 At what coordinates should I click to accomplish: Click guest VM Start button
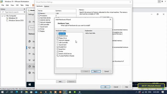(x=29, y=85)
